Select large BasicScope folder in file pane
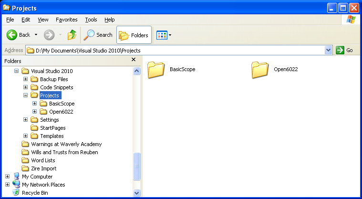This screenshot has height=199, width=362. [x=156, y=70]
